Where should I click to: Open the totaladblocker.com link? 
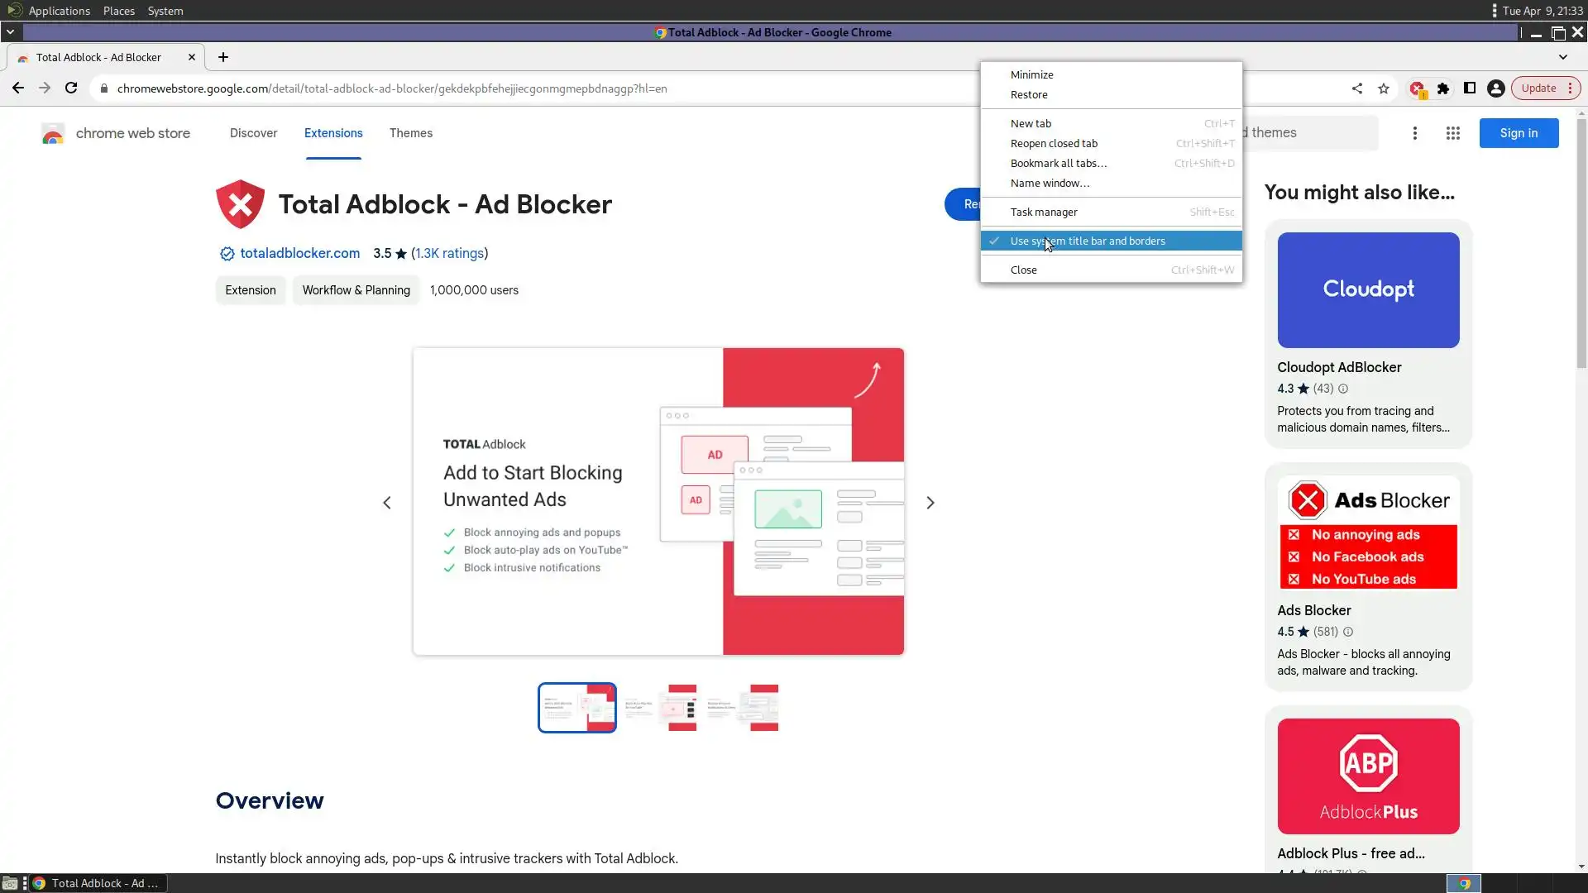coord(299,254)
